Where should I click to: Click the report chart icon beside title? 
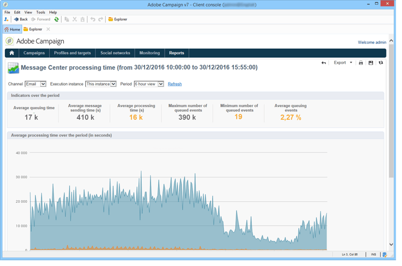coord(13,68)
